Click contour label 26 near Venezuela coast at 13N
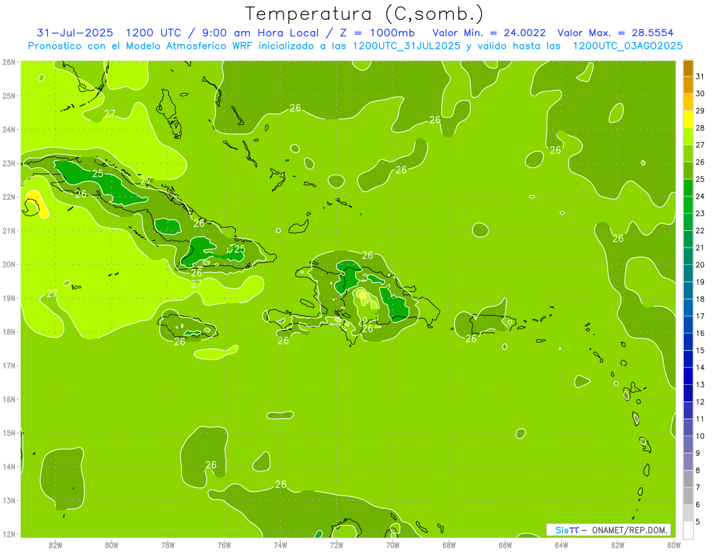Viewport: 716px width, 553px height. 281,484
